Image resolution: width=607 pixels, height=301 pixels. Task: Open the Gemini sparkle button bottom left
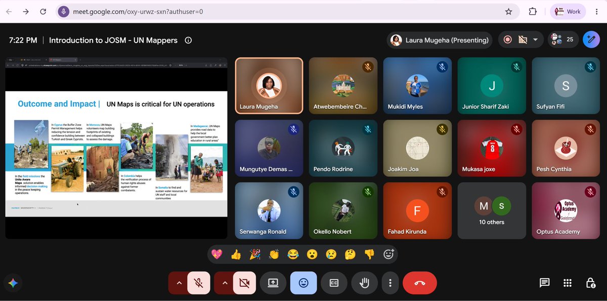tap(13, 283)
